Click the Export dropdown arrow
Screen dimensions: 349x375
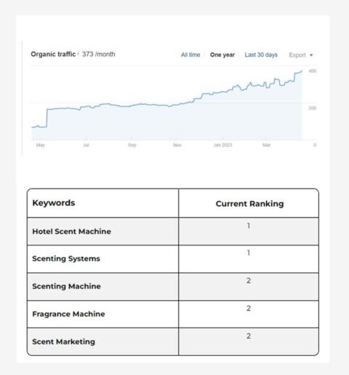[311, 55]
